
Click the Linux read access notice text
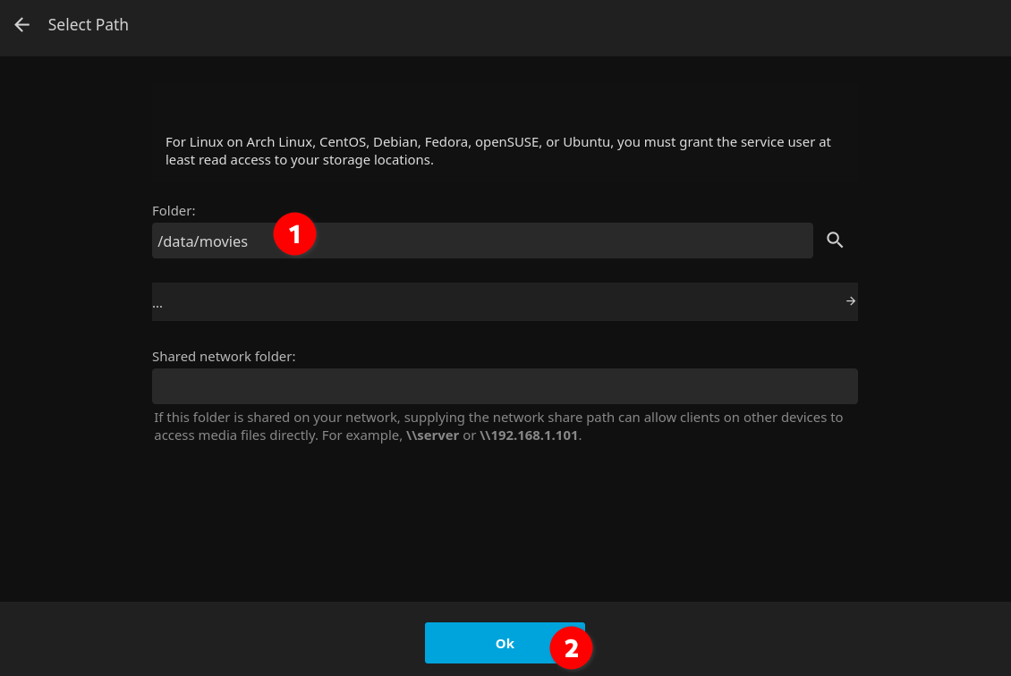click(497, 151)
